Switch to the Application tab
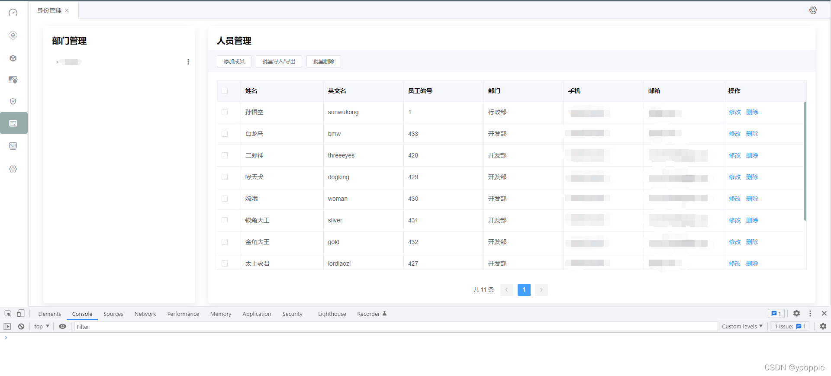831x376 pixels. point(257,314)
